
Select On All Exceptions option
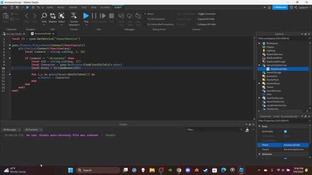145,19
